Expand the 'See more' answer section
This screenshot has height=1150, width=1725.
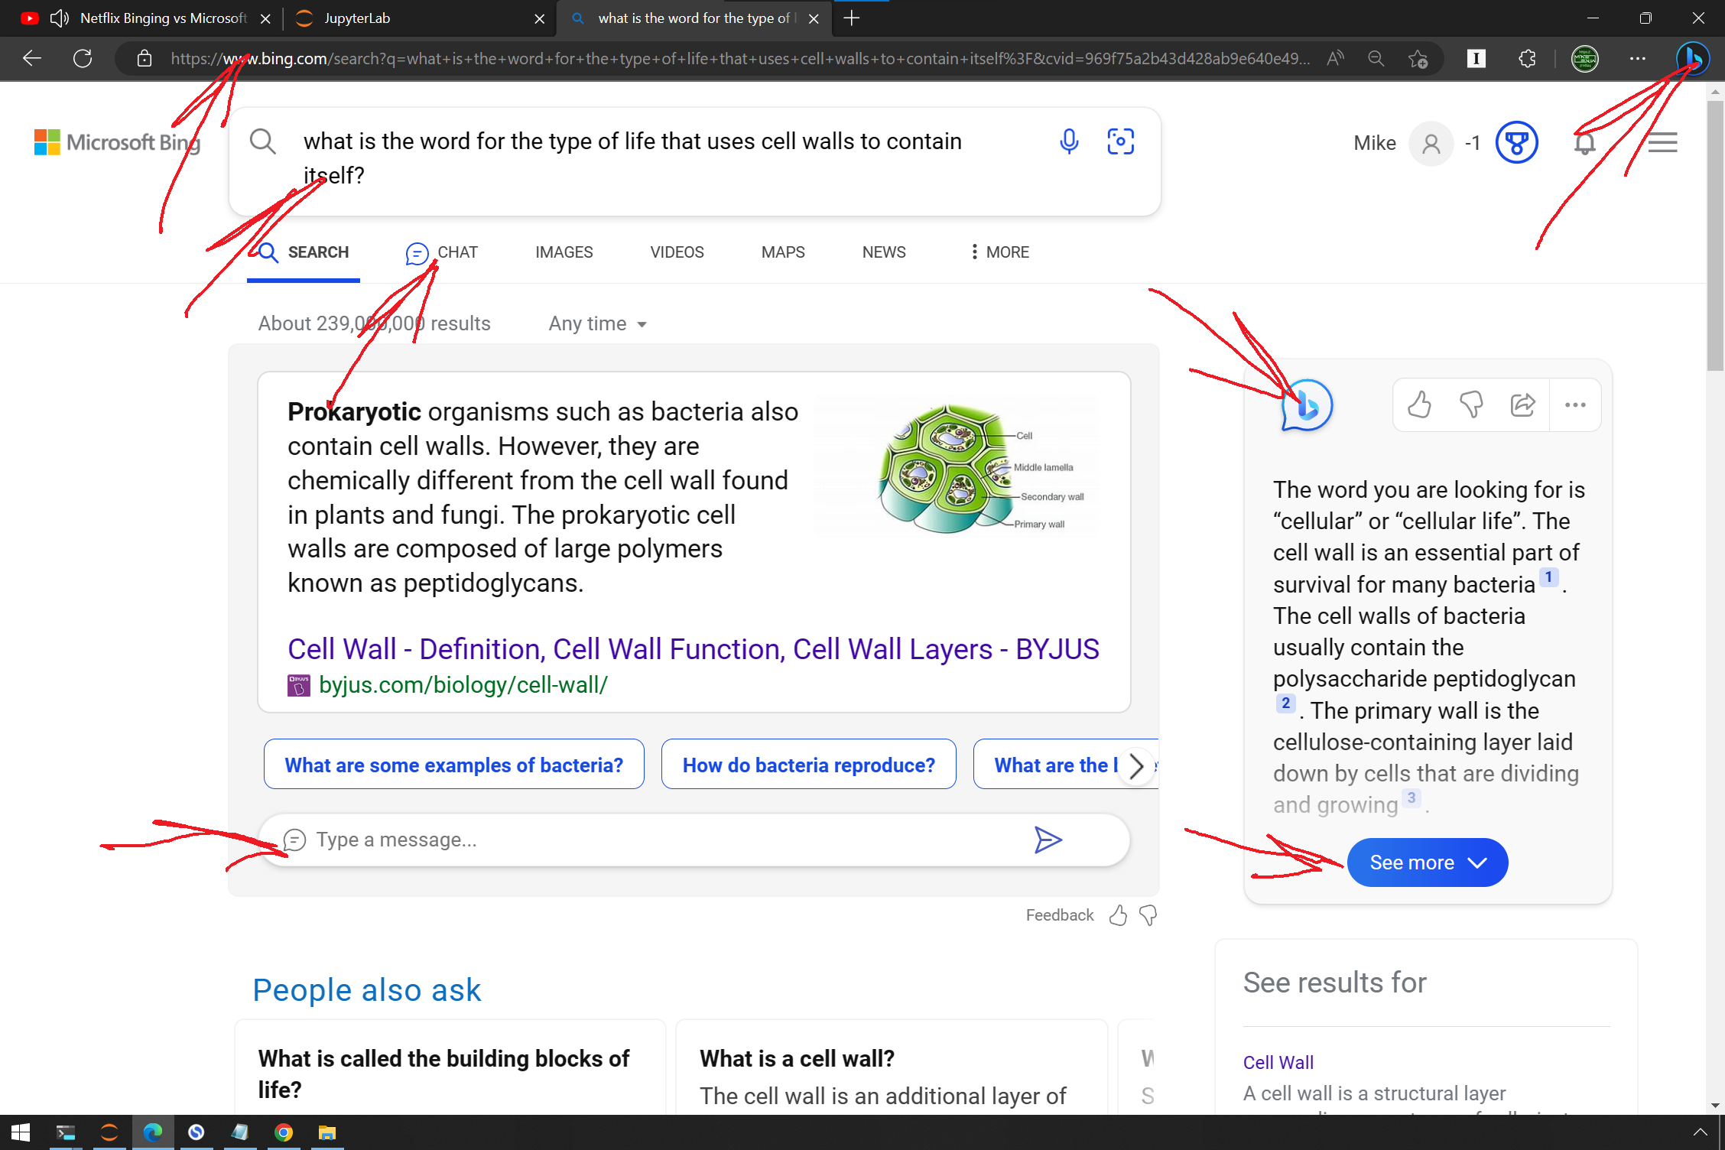click(1428, 861)
